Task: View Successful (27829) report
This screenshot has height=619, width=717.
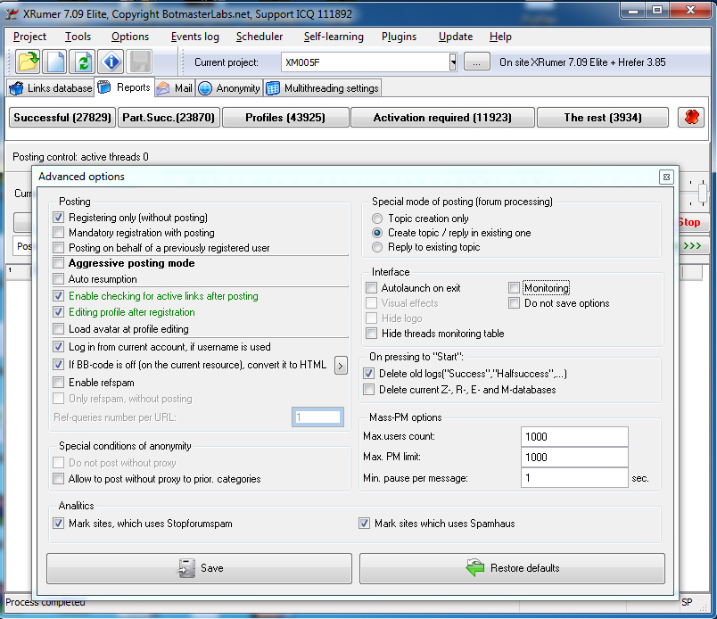Action: pos(62,118)
